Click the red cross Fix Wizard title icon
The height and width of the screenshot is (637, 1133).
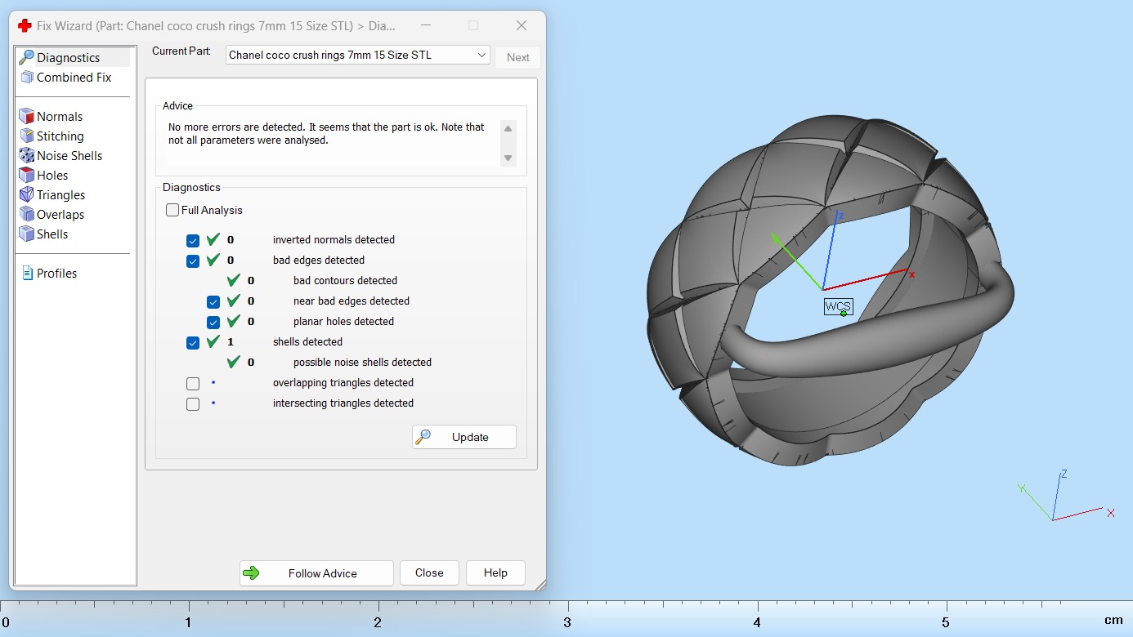click(x=25, y=25)
